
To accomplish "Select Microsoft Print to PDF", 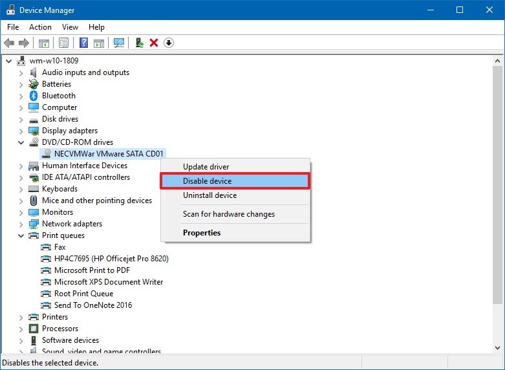I will coord(92,270).
